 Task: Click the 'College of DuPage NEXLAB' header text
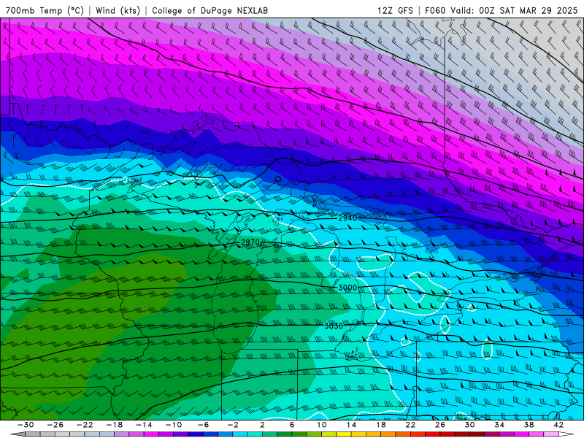click(210, 10)
